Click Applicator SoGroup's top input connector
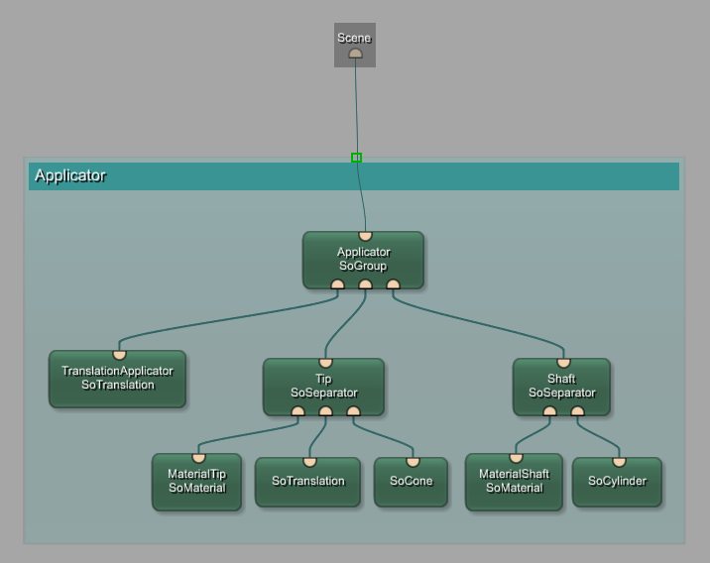 click(x=365, y=236)
